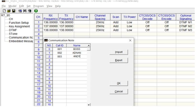Click the Name cell containing ADNAN
196x107 pixels.
click(x=77, y=53)
